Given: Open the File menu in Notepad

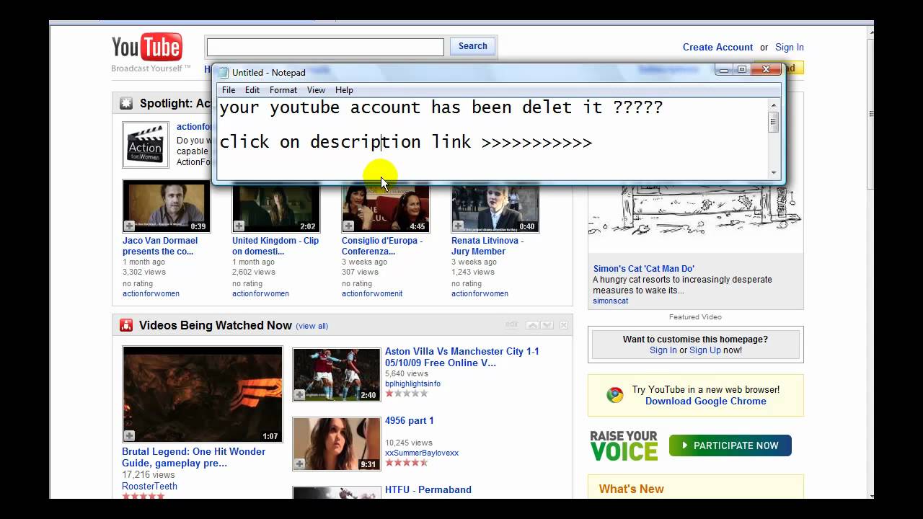Looking at the screenshot, I should click(229, 90).
